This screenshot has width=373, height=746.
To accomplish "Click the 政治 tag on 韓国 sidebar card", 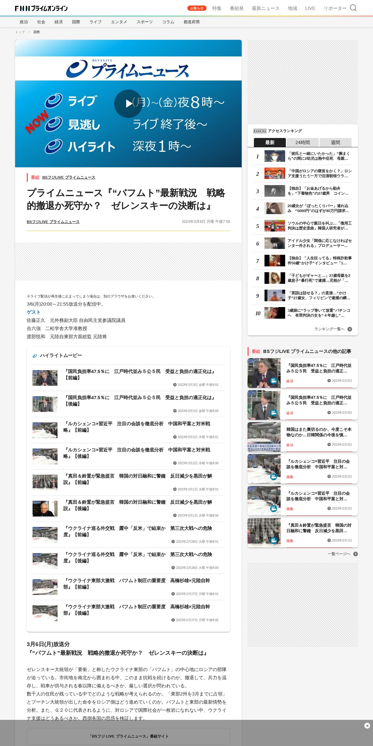I will tap(290, 445).
